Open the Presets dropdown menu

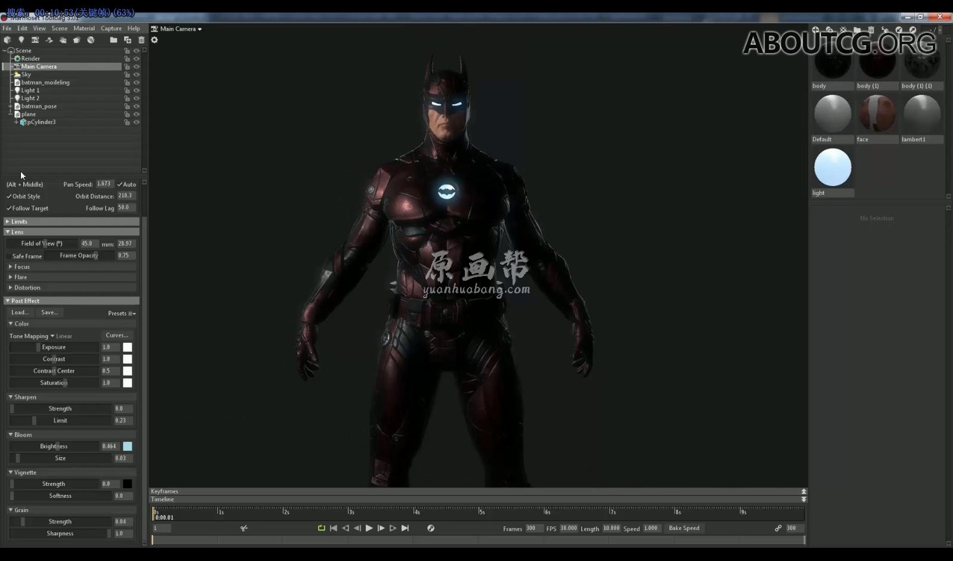tap(122, 314)
